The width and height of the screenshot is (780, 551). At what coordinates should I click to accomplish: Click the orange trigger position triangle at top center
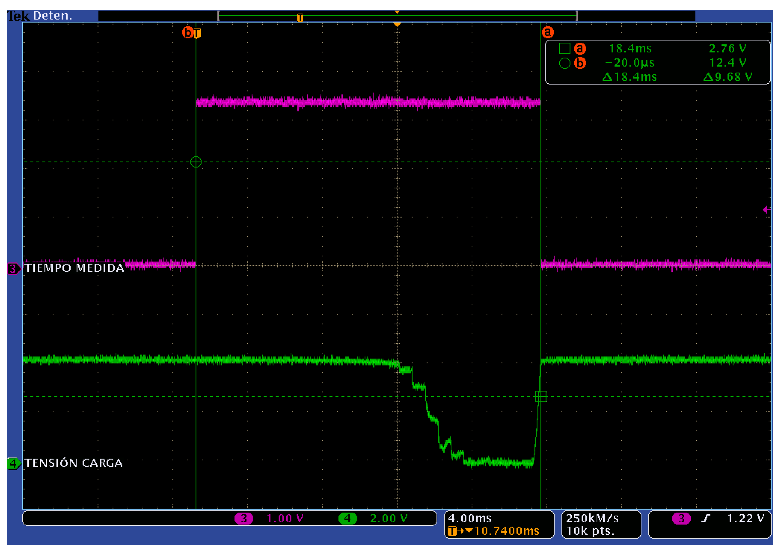pyautogui.click(x=397, y=24)
